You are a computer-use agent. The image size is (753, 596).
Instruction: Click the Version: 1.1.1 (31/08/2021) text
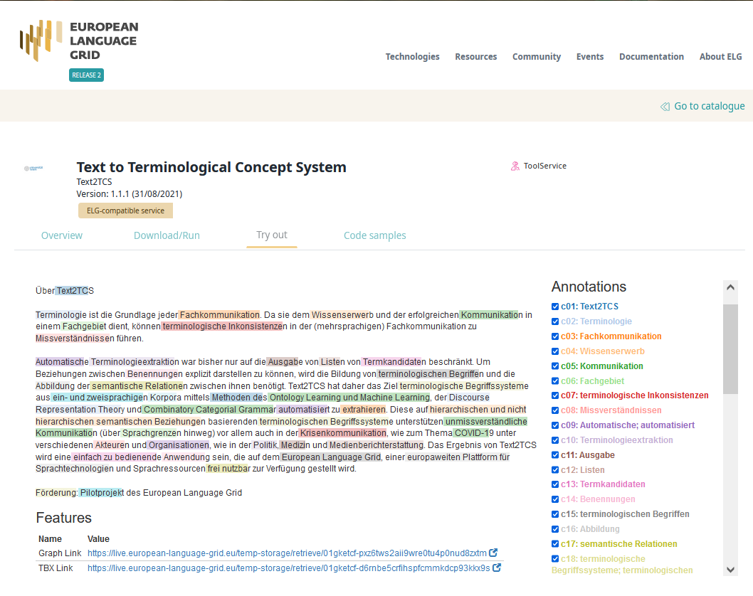tap(130, 194)
